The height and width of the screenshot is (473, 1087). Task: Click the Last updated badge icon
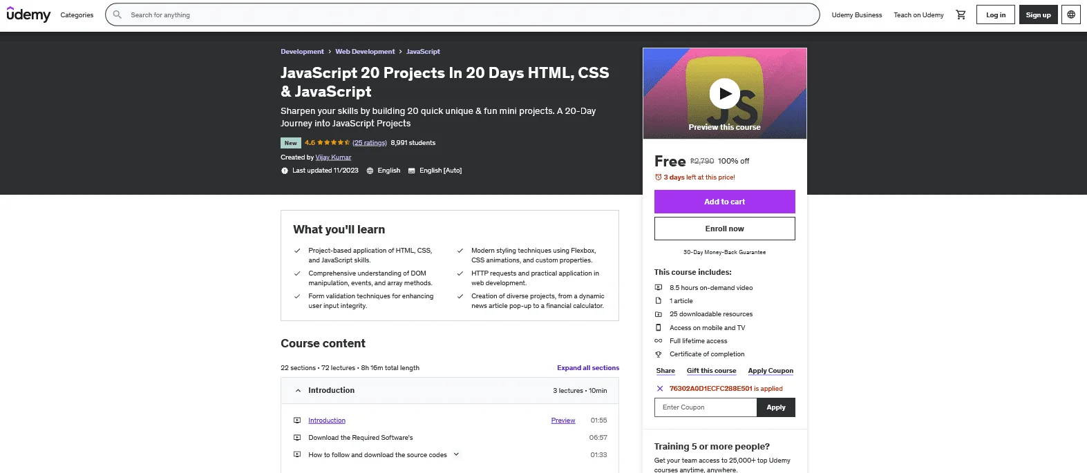pyautogui.click(x=285, y=171)
